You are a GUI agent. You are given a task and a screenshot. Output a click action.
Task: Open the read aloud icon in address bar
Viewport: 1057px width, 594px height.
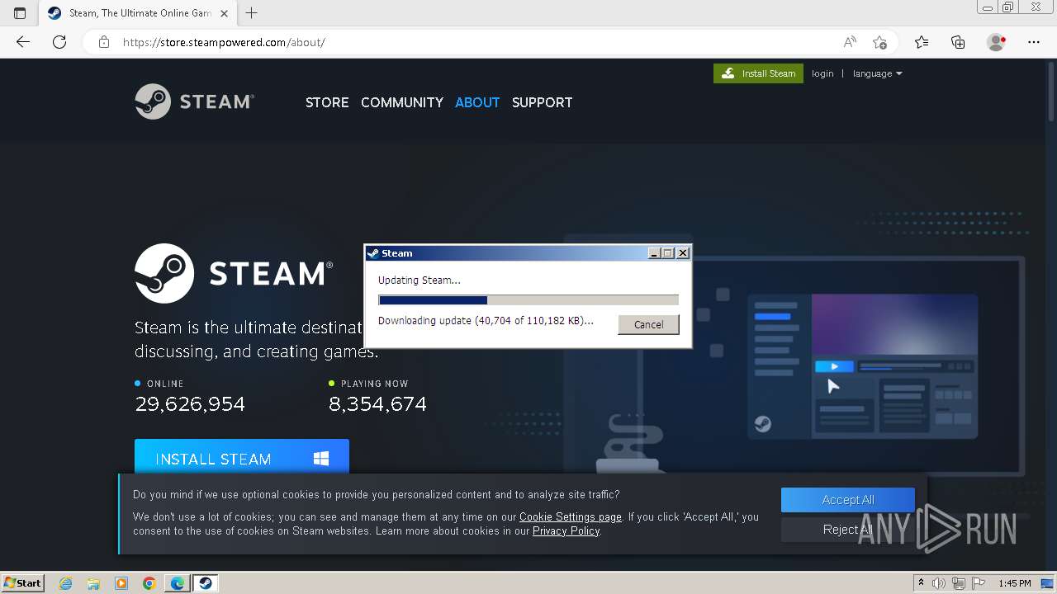850,42
